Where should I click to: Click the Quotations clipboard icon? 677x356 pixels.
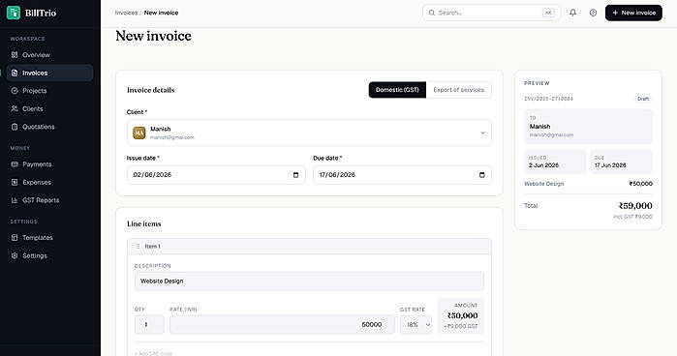point(15,127)
